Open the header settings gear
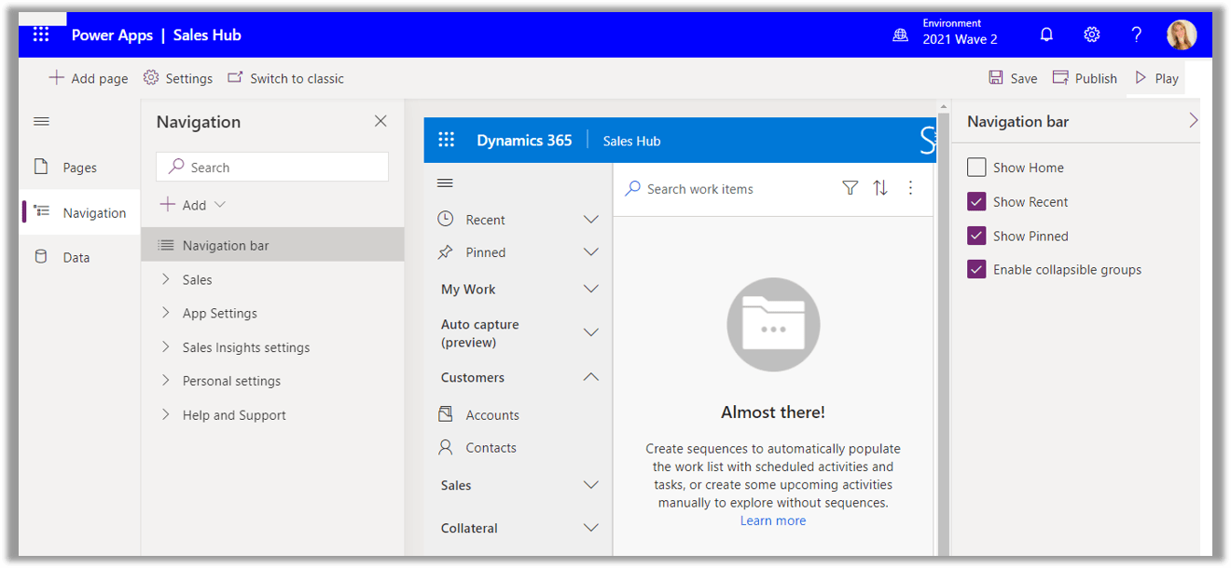Screen dimensions: 1231x568 (1091, 34)
